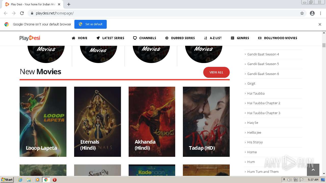This screenshot has height=183, width=326.
Task: Click the scroll-to-top arrow button
Action: [313, 170]
